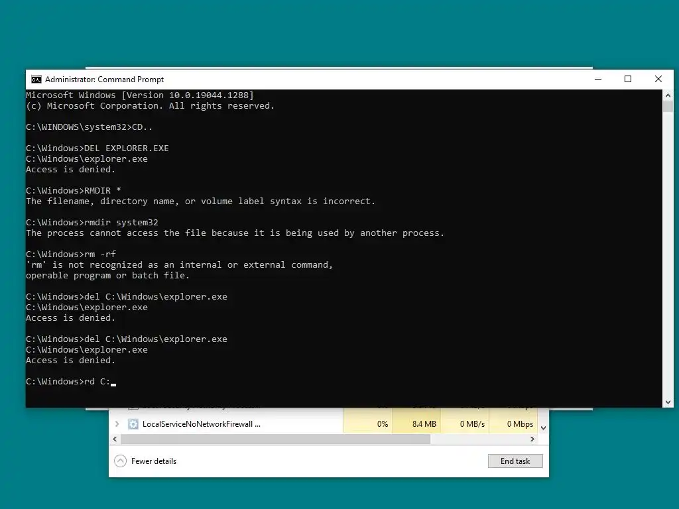Screen dimensions: 679x509
Task: Click Task Manager vertical scroll down arrow
Action: coord(543,428)
